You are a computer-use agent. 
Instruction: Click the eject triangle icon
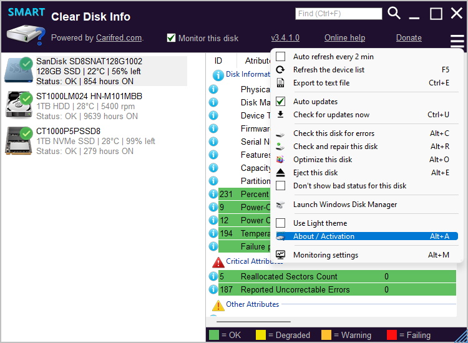click(x=280, y=172)
